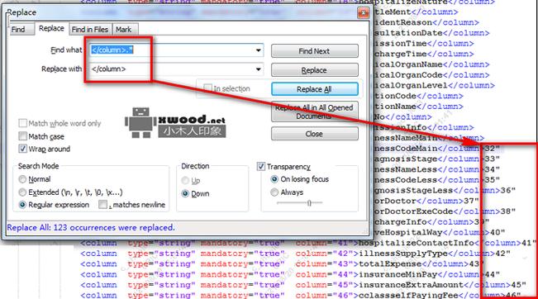Click insuranceExtraAmount text in the editor
This screenshot has height=299, width=538.
click(411, 285)
